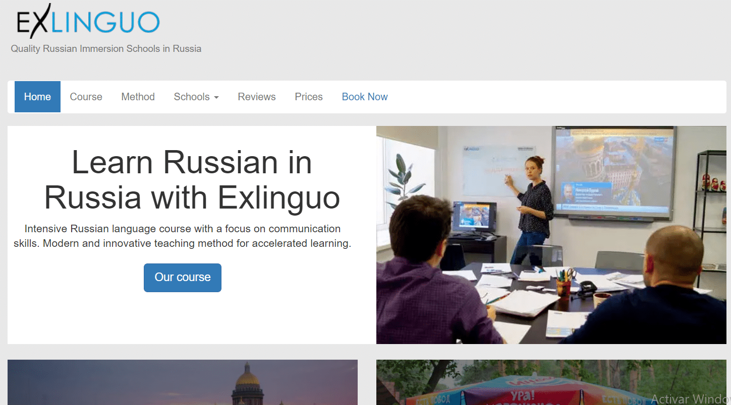This screenshot has height=405, width=731.
Task: Expand the Schools dropdown menu
Action: 192,97
